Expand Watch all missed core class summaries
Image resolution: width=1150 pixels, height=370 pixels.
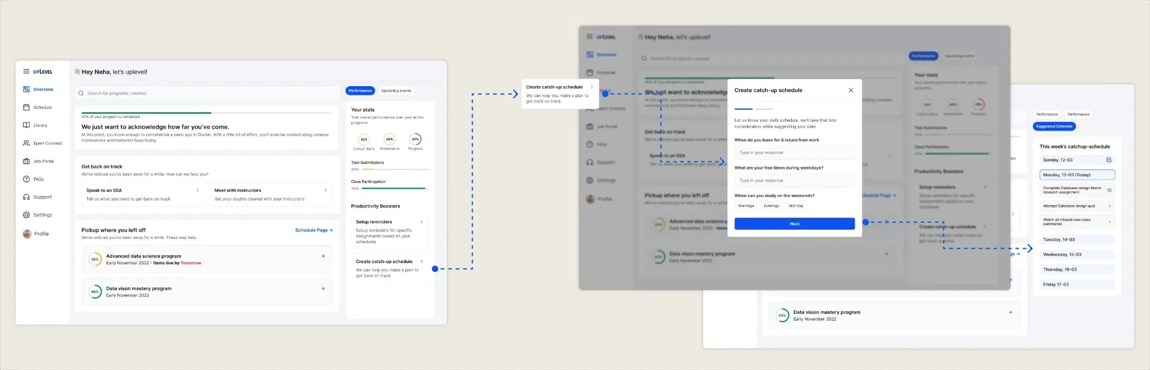click(x=1109, y=222)
